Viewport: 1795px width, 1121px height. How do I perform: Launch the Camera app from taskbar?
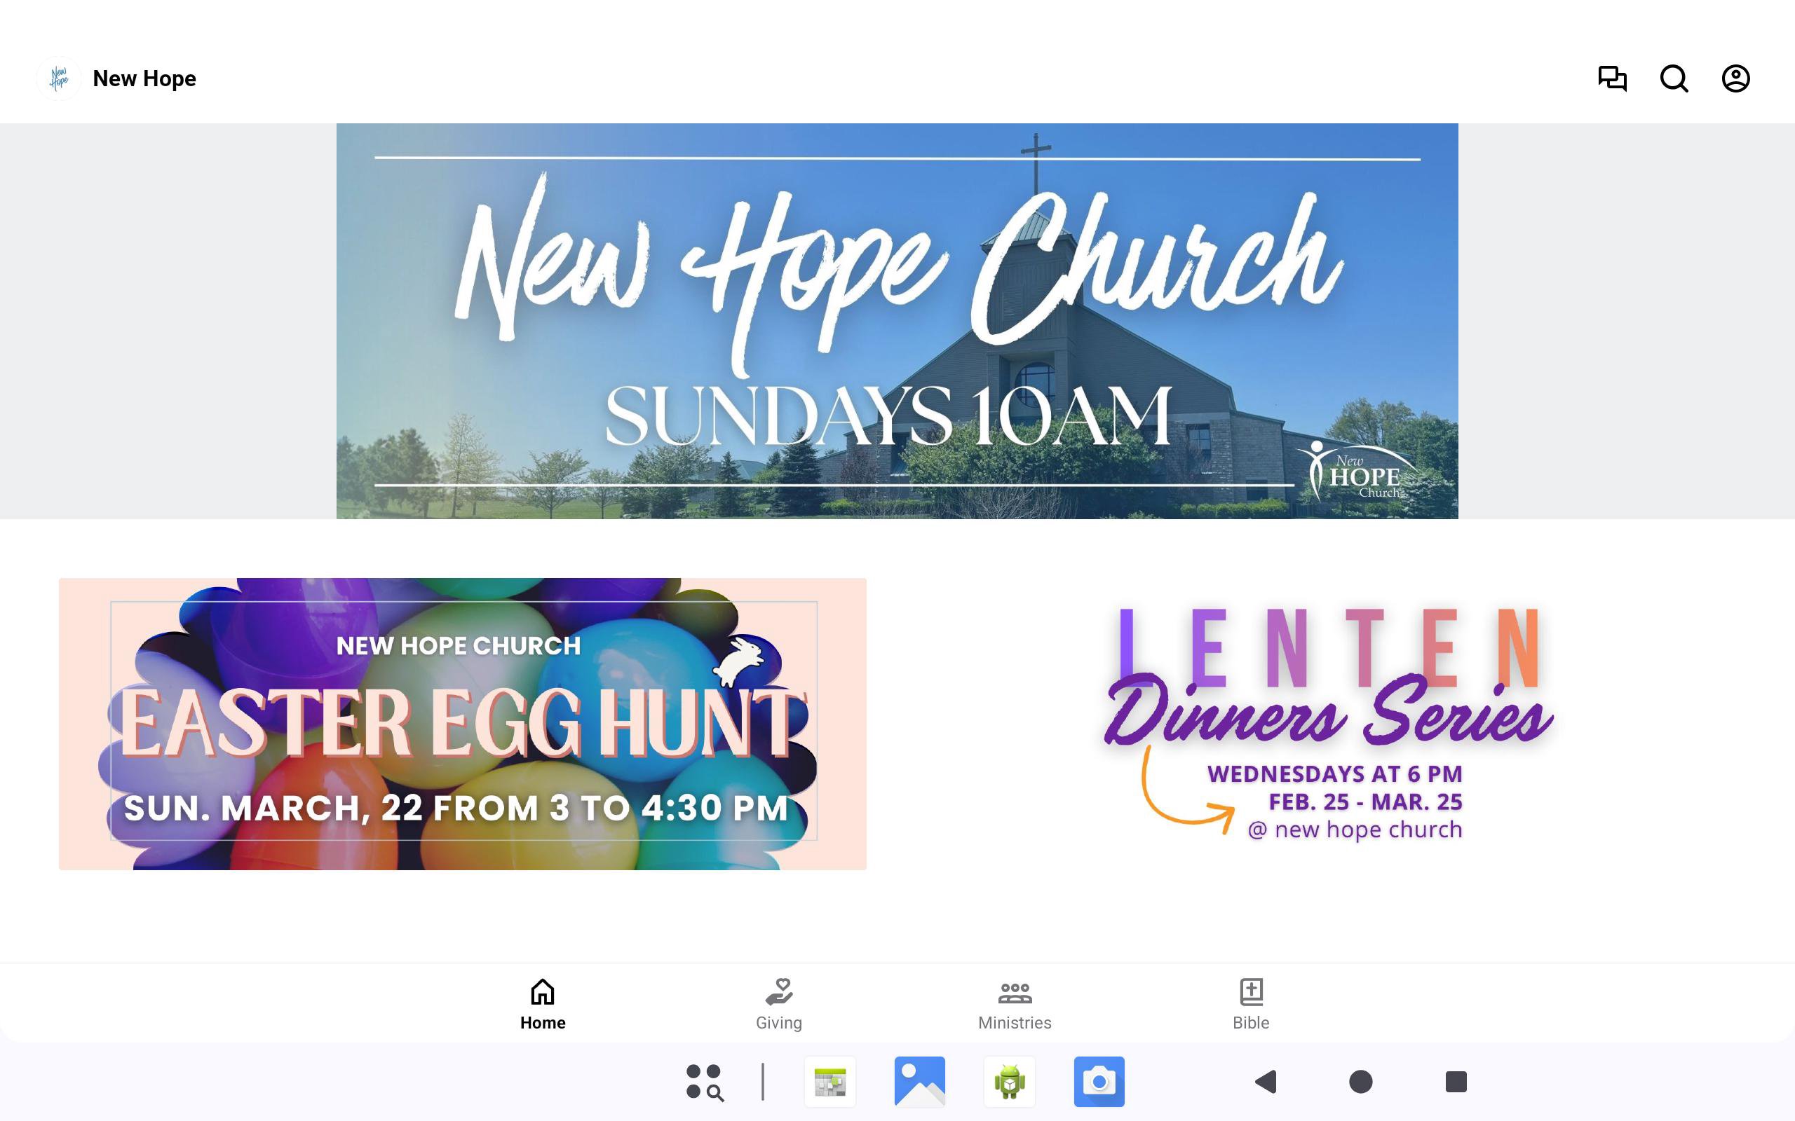[x=1099, y=1082]
